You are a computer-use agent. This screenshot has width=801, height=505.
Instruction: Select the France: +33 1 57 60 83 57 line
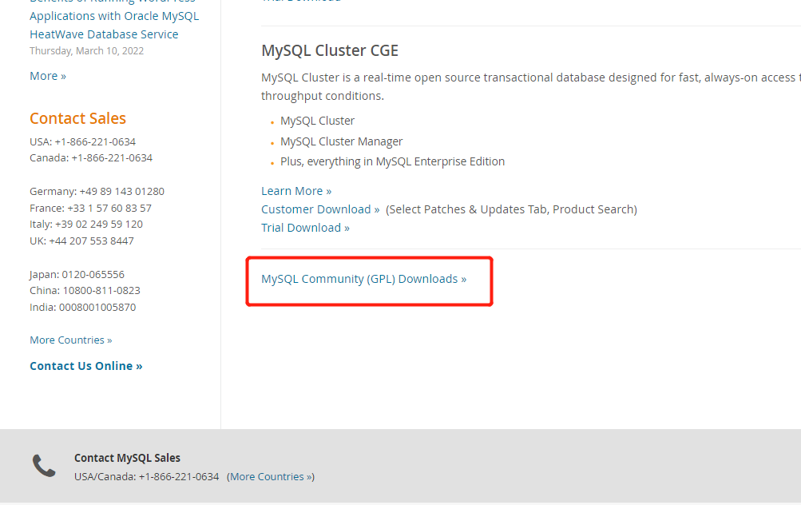tap(90, 208)
